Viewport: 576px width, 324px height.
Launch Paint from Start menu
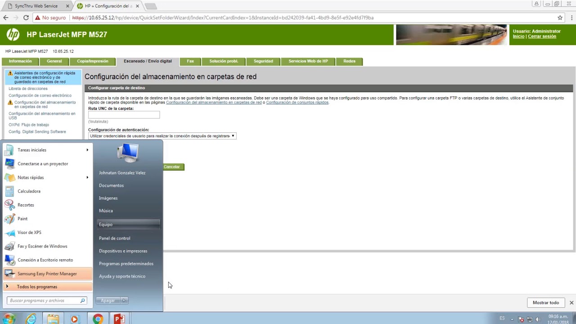(47, 219)
